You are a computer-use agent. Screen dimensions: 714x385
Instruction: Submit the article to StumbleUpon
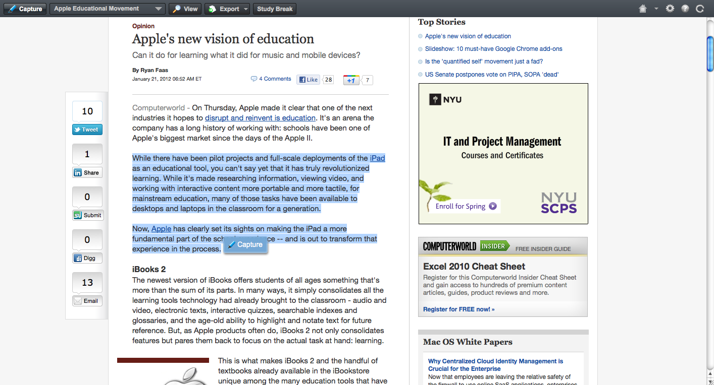coord(87,215)
